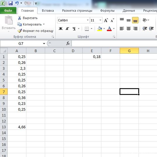This screenshot has width=157, height=157.
Task: Click the Save icon in quick access toolbar
Action: pyautogui.click(x=11, y=3)
